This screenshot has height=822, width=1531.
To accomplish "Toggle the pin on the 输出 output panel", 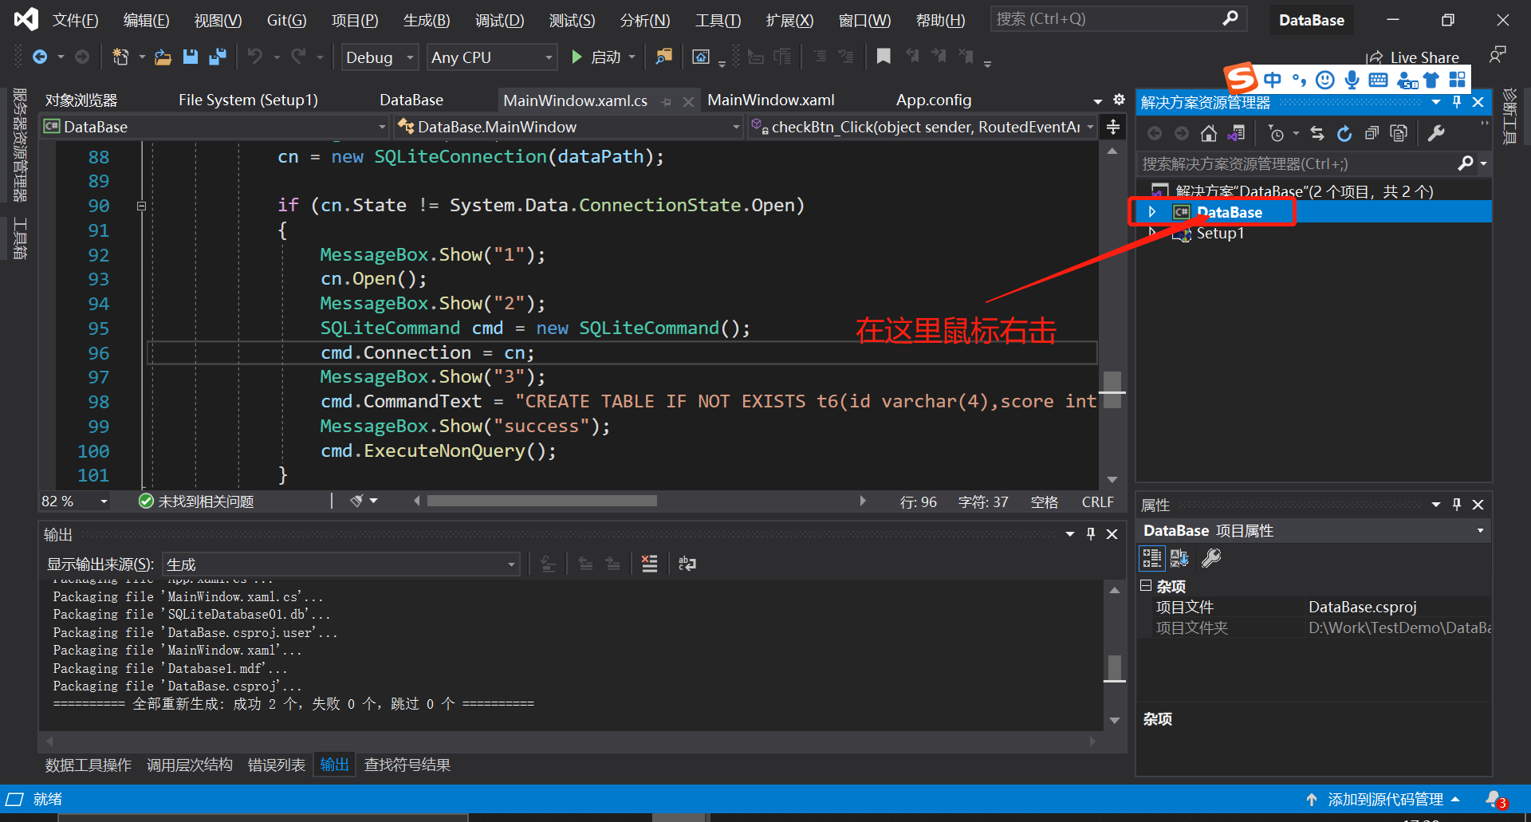I will pyautogui.click(x=1090, y=534).
